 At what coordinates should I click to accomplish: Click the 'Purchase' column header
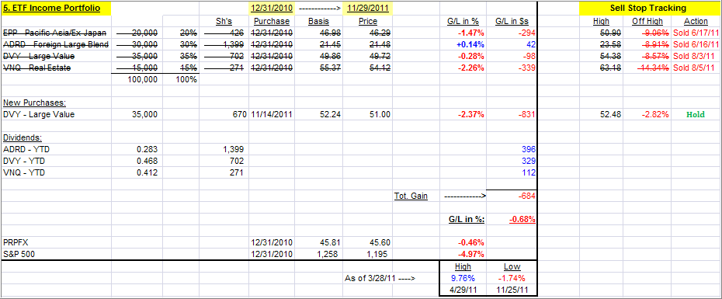coord(272,21)
